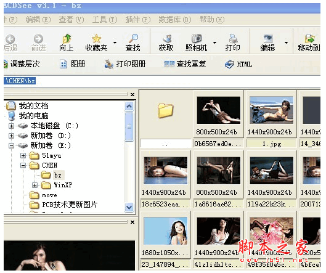The image size is (326, 273).
Task: Click the Move To (移动到) icon
Action: point(309,39)
